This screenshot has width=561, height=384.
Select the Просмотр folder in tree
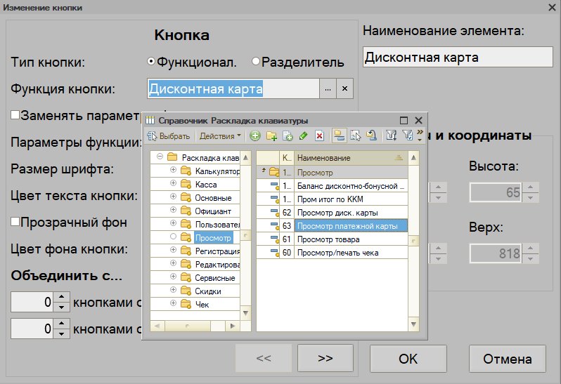(213, 238)
